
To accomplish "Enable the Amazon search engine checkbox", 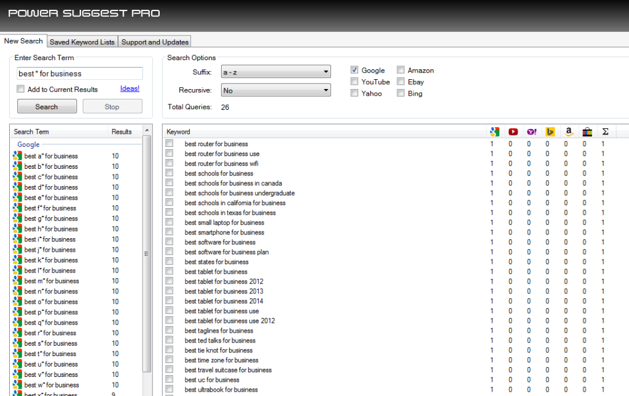I will 400,70.
